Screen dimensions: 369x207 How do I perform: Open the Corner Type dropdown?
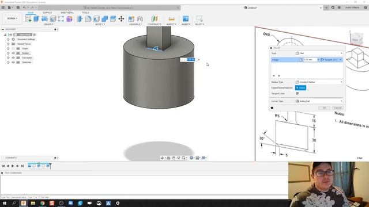[319, 101]
